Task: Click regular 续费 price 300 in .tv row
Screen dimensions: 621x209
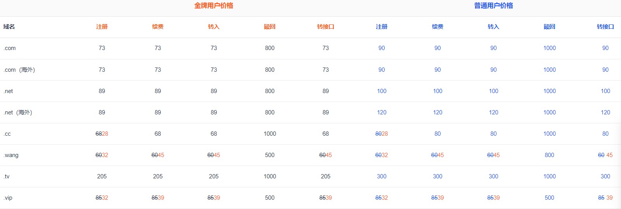Action: point(437,176)
